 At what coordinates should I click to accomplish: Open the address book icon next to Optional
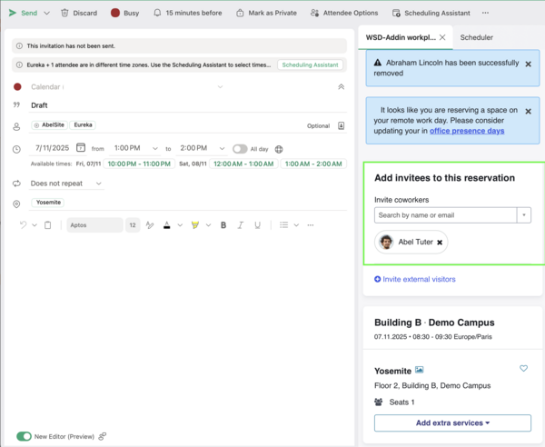coord(341,125)
